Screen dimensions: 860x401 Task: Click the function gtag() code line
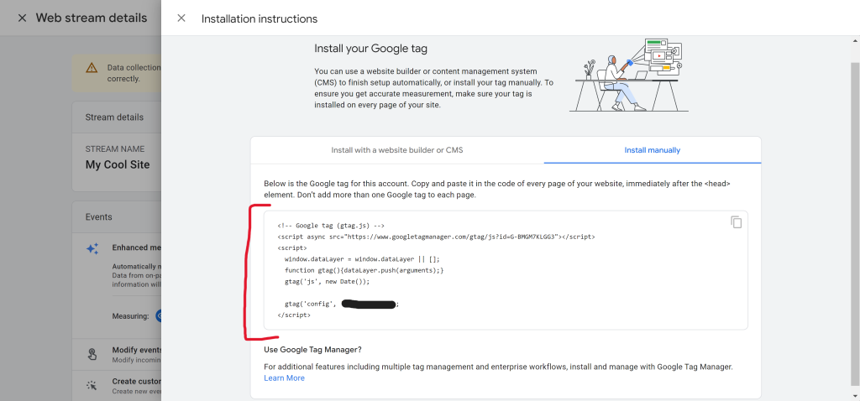click(364, 270)
